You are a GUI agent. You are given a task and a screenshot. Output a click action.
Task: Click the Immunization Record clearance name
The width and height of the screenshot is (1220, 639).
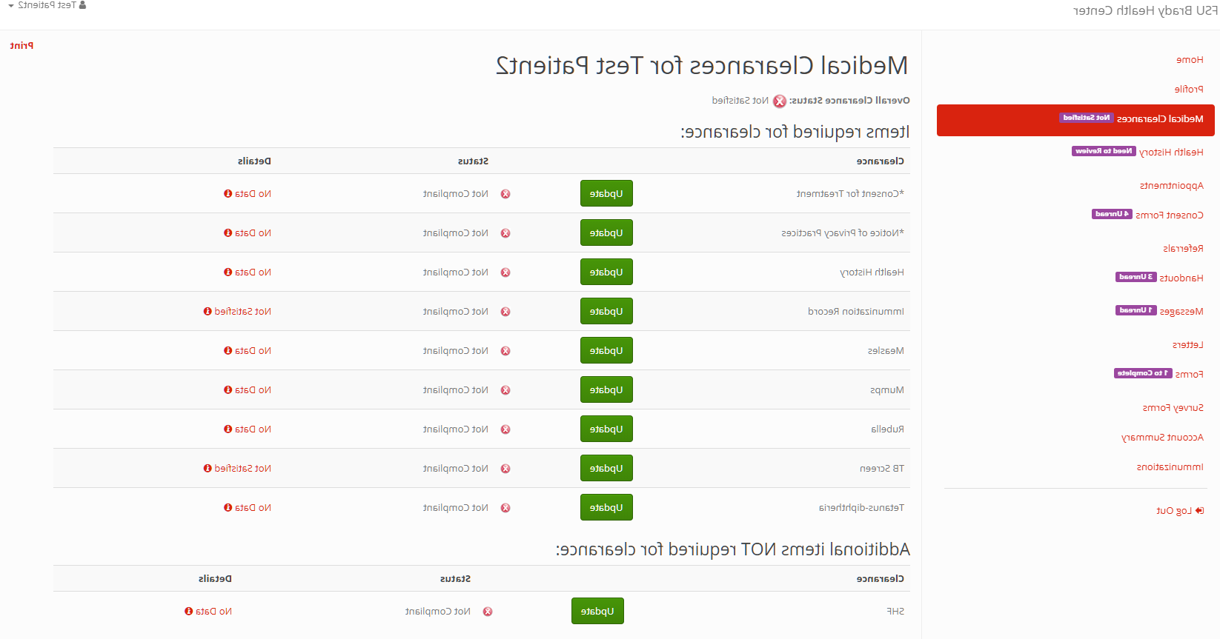click(x=856, y=311)
